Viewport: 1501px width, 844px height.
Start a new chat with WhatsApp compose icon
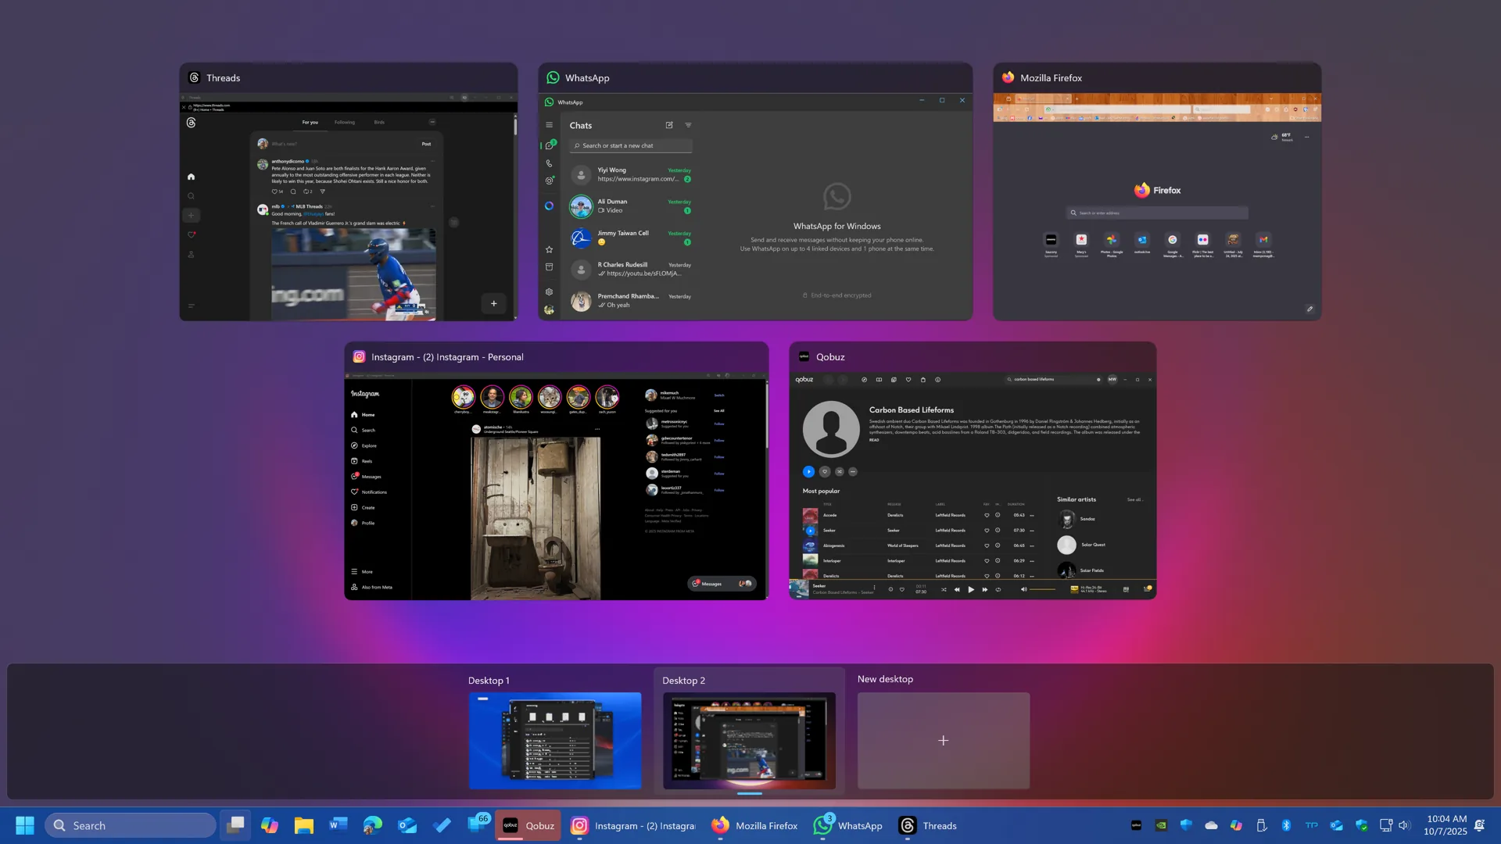click(x=669, y=125)
